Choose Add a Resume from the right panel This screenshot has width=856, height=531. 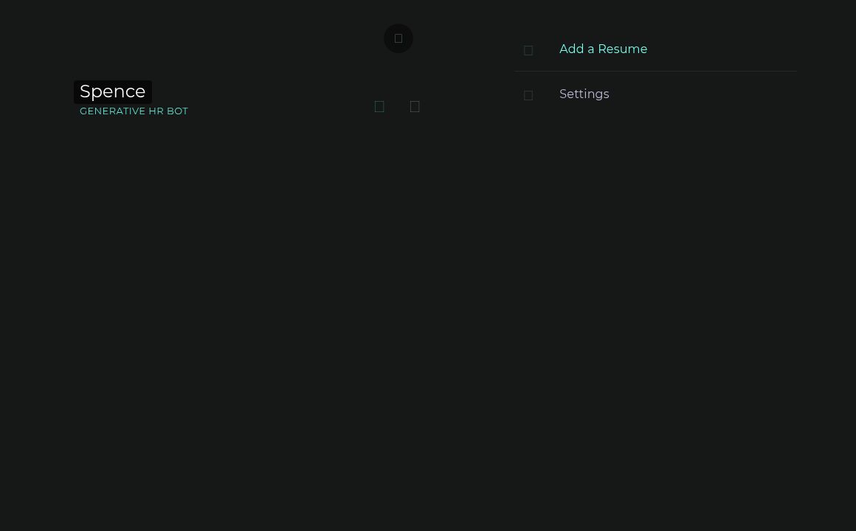(x=603, y=49)
